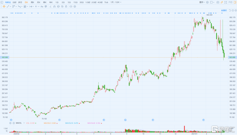Select the 月K monthly candlestick tab
The height and width of the screenshot is (135, 237).
pyautogui.click(x=39, y=2)
